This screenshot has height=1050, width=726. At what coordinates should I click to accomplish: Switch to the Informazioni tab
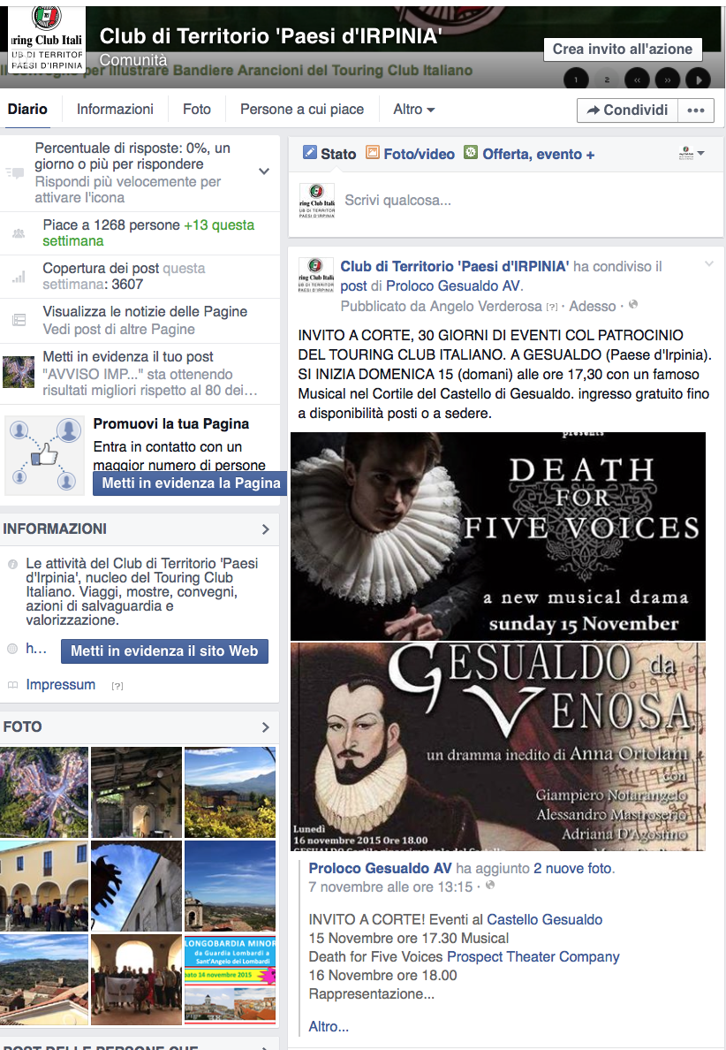coord(115,109)
